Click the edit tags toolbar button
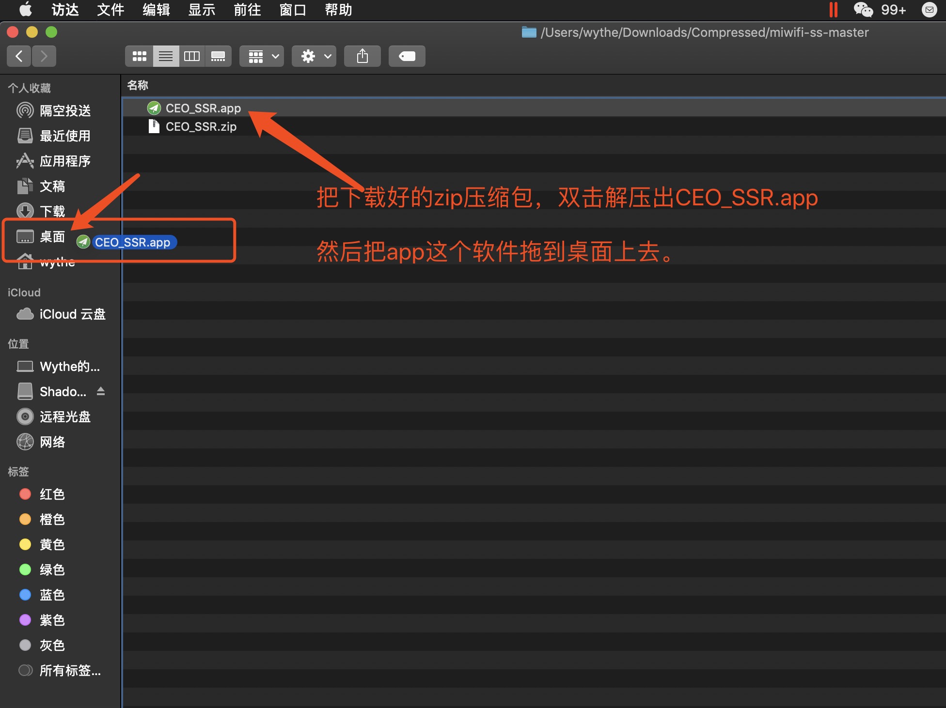This screenshot has height=708, width=946. 407,56
